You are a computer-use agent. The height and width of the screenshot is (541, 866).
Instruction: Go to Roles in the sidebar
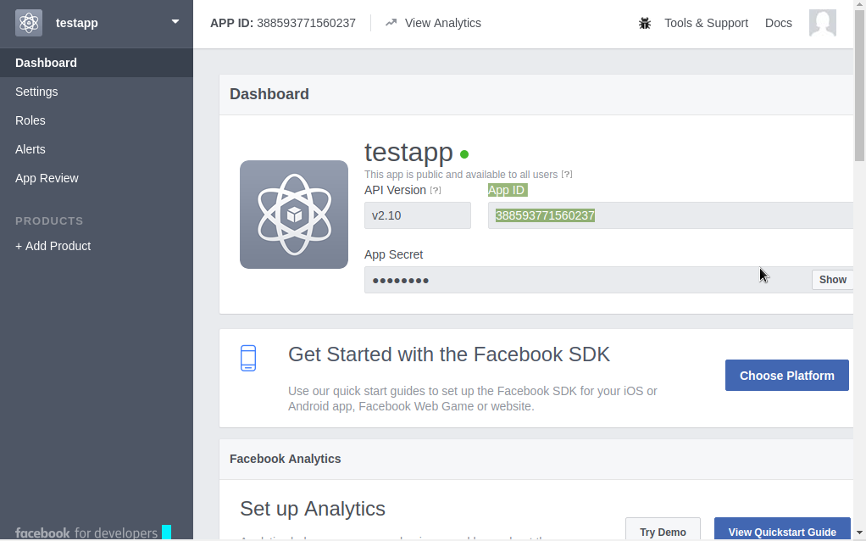(31, 120)
